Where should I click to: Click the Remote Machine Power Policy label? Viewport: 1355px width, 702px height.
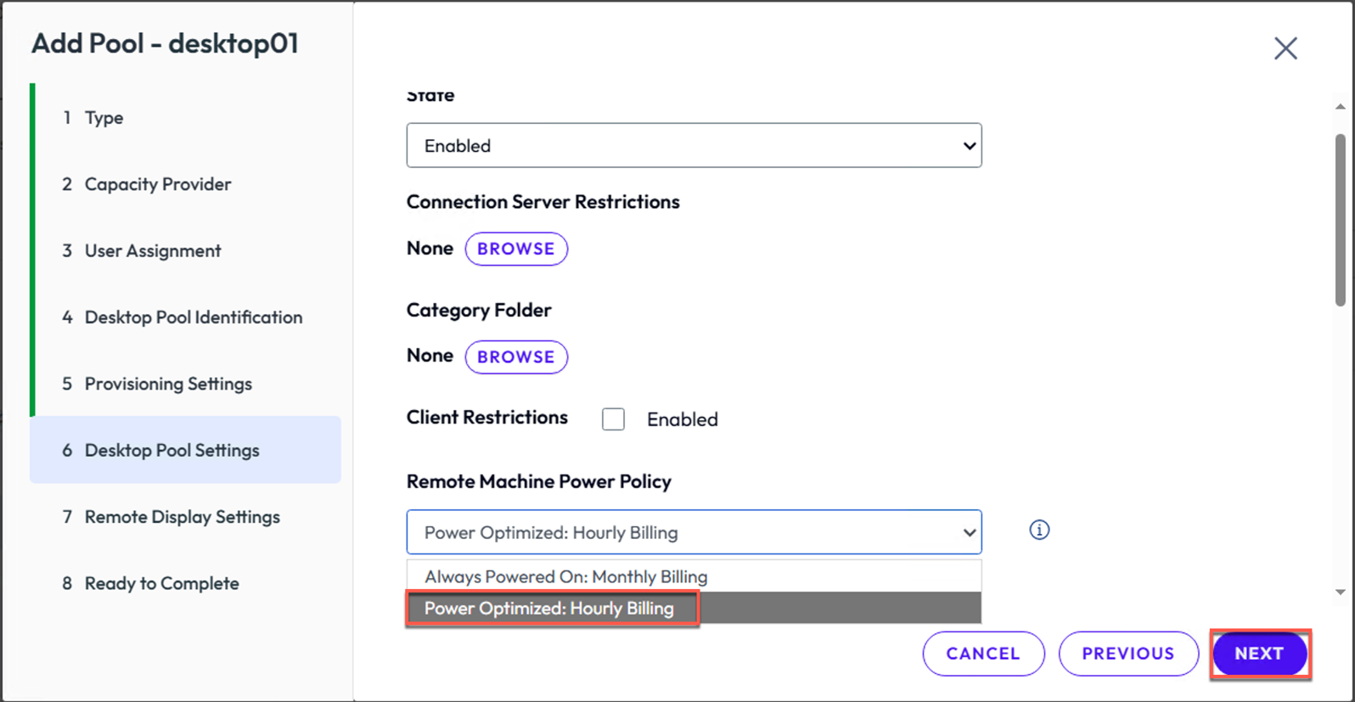pos(538,481)
